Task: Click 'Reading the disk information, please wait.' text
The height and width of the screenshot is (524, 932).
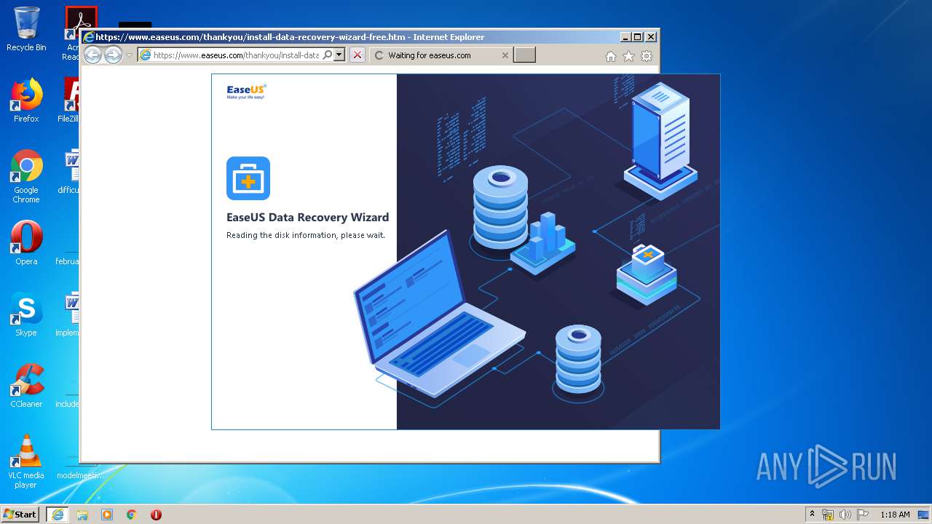Action: [x=306, y=235]
